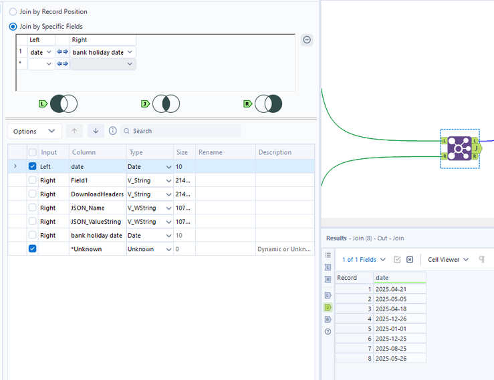The width and height of the screenshot is (494, 380).
Task: Click the X box icon in Results toolbar
Action: [410, 259]
